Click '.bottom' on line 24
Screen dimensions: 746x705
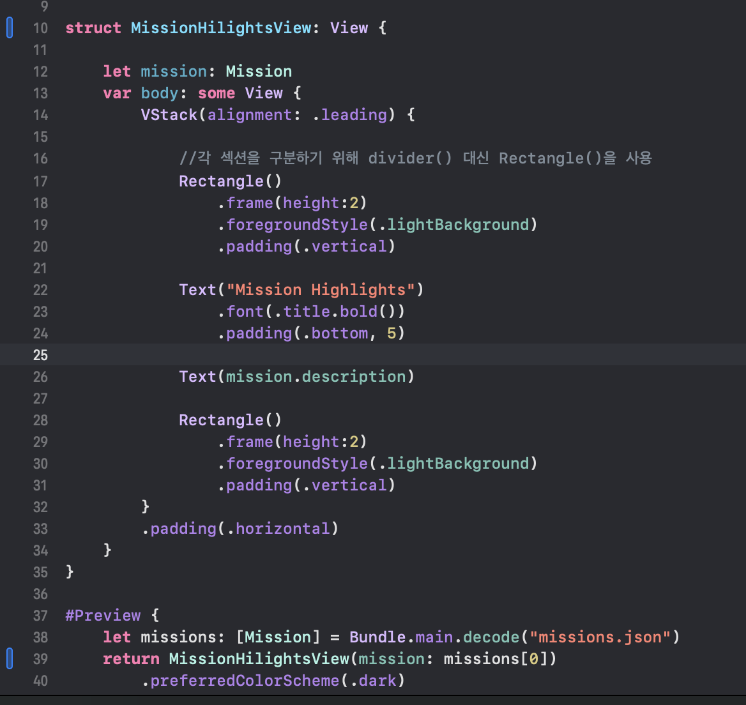(335, 333)
